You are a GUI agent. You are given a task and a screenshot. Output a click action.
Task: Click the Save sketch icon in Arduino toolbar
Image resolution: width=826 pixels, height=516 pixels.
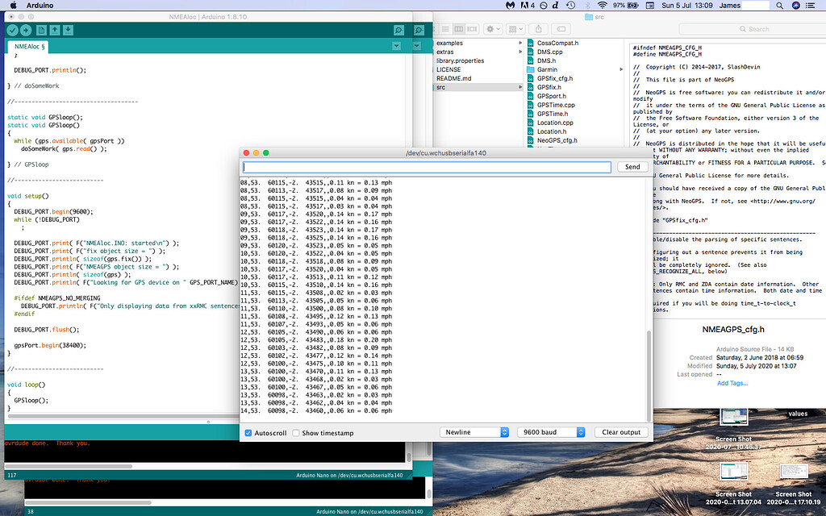click(69, 30)
